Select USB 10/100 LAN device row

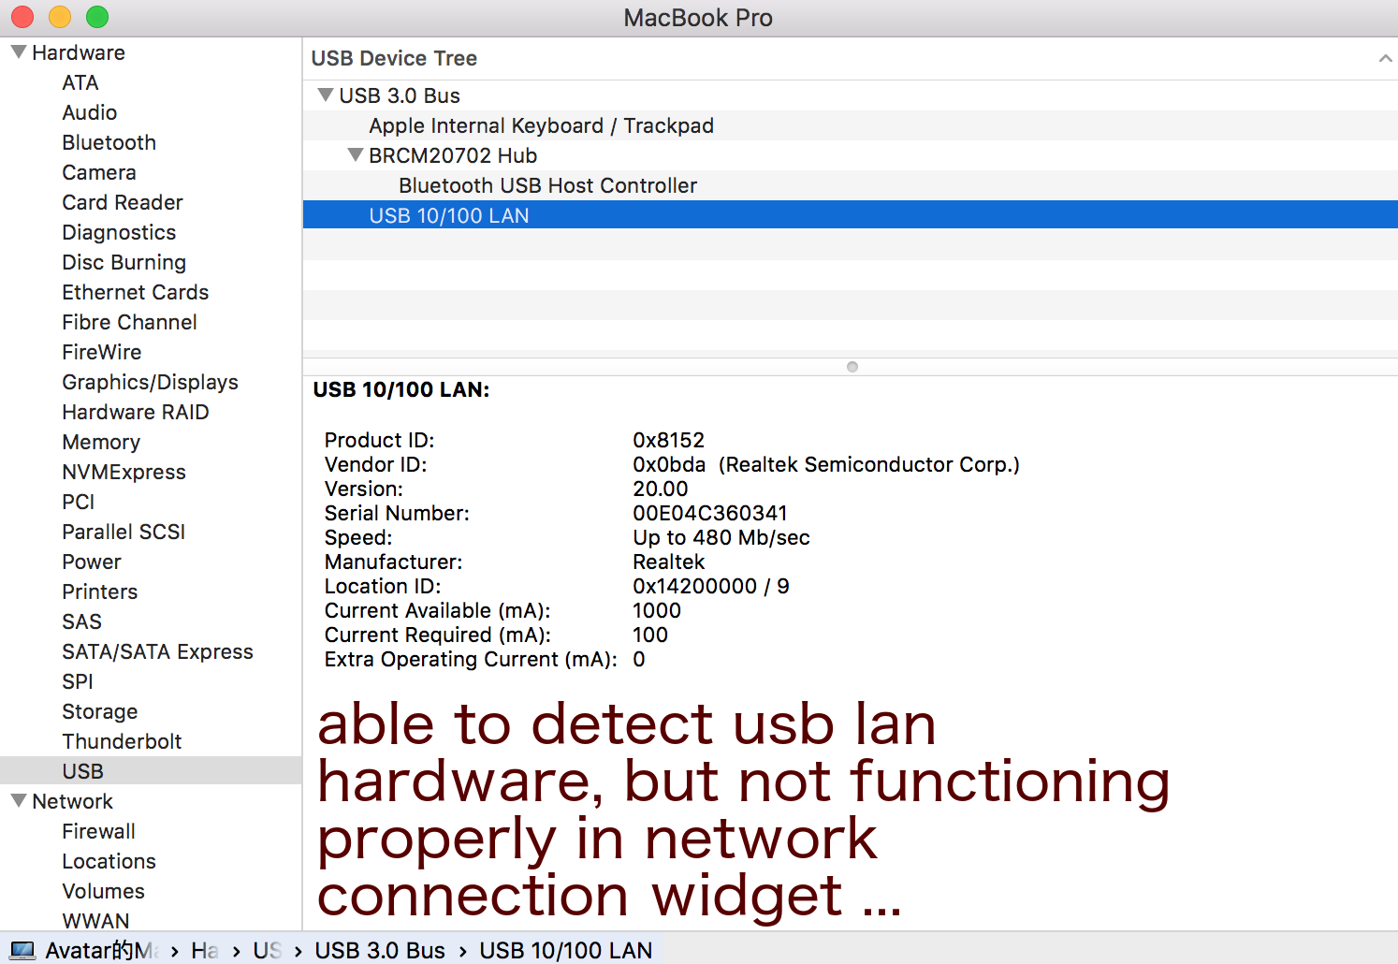(x=851, y=215)
